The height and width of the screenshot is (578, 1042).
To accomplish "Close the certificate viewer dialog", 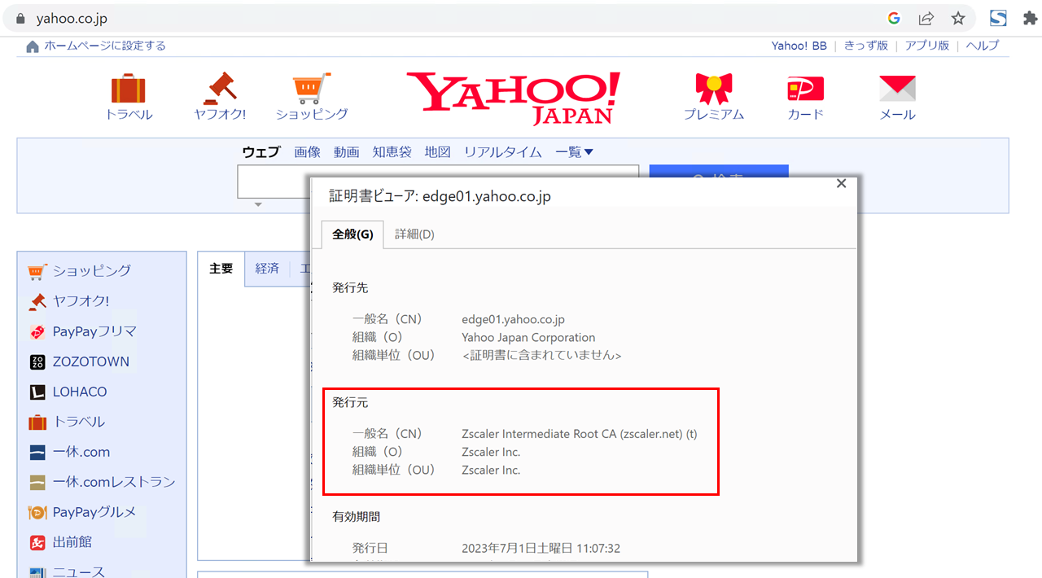I will (x=842, y=184).
